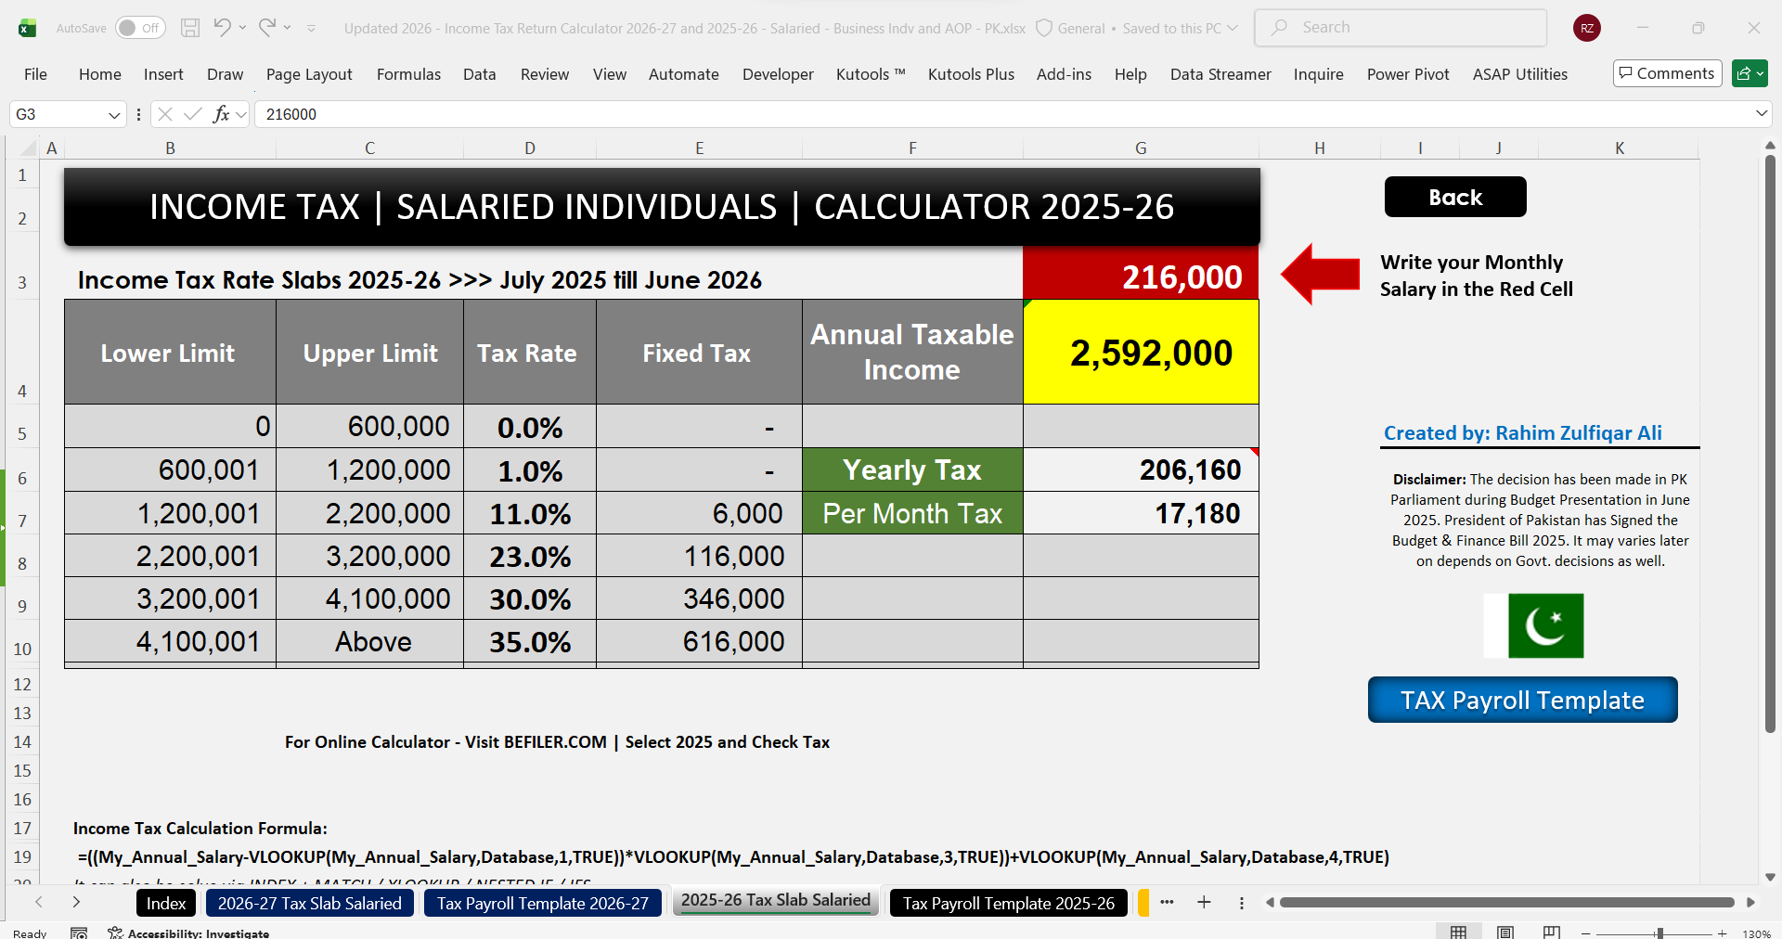The image size is (1782, 939).
Task: Expand the Name Box dropdown
Action: (114, 114)
